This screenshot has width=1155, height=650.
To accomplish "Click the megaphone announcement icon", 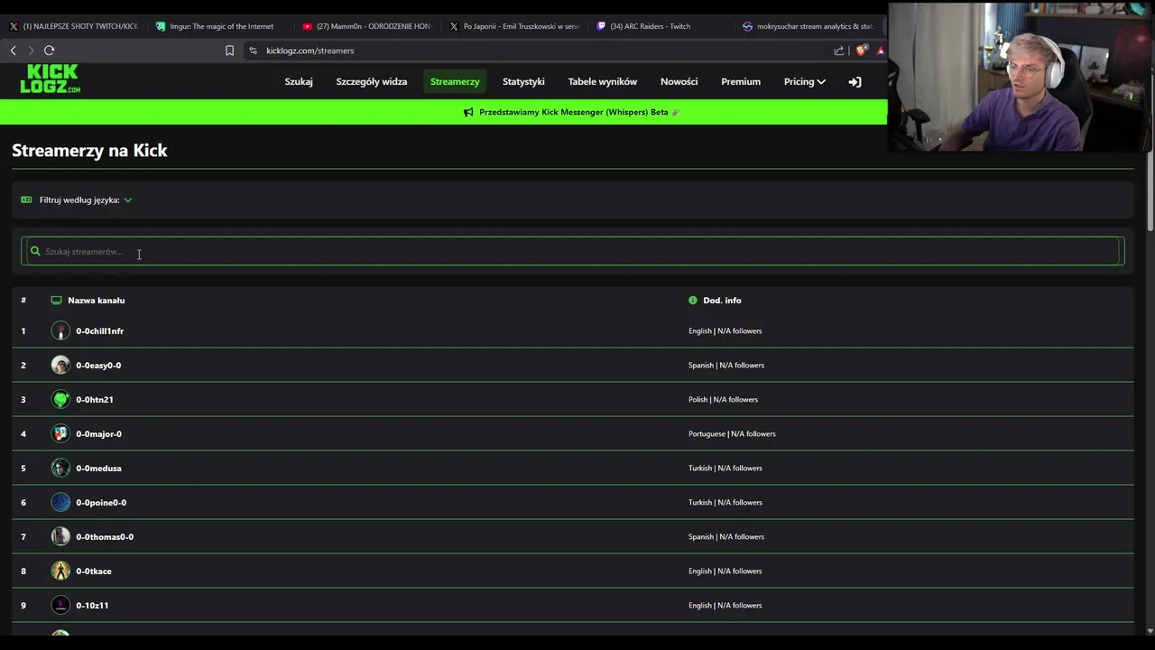I will click(x=468, y=112).
